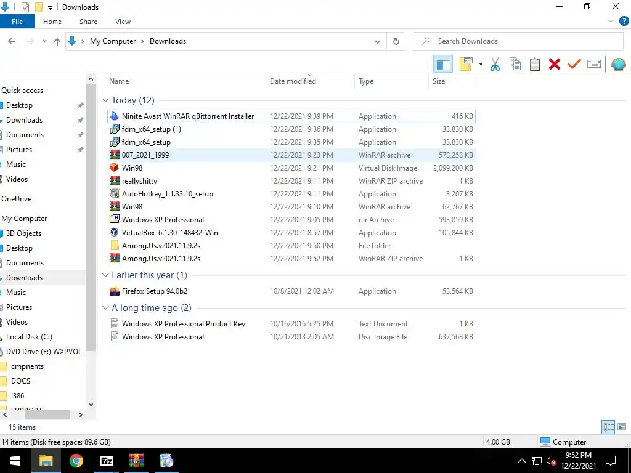Open the View ribbon tab
This screenshot has height=473, width=631.
click(x=123, y=22)
